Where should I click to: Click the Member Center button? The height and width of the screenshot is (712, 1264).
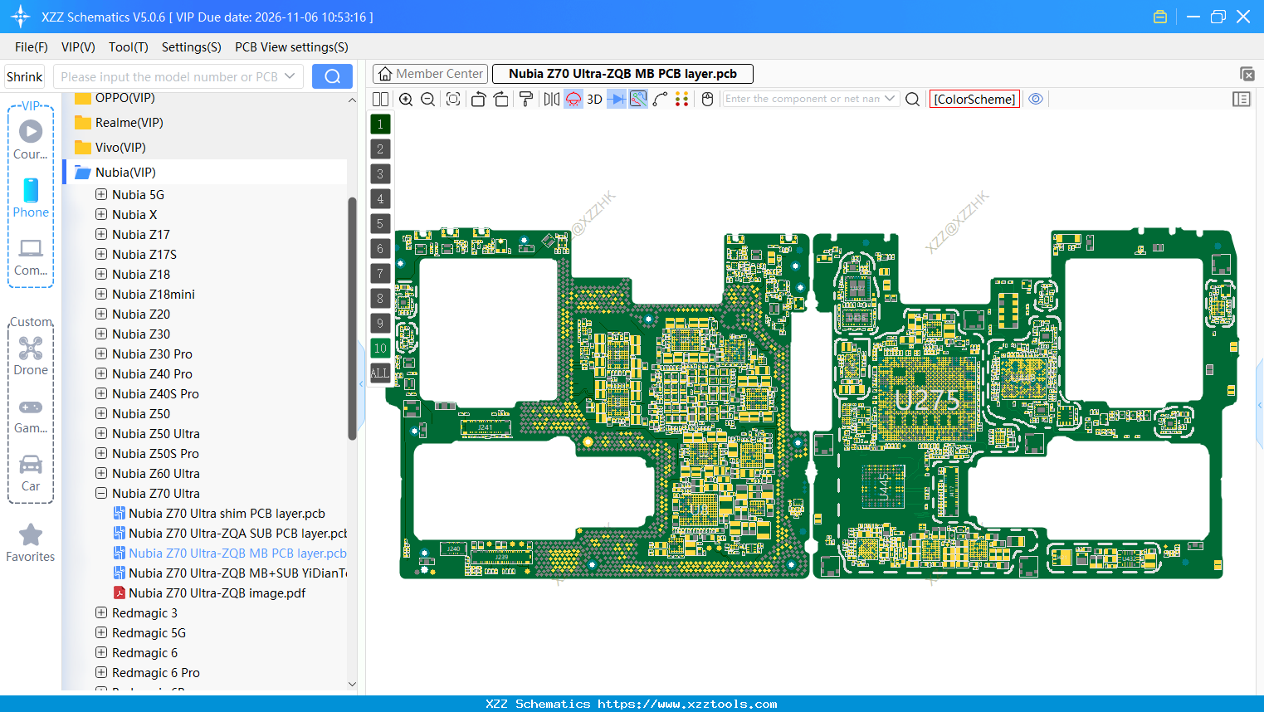(x=430, y=73)
